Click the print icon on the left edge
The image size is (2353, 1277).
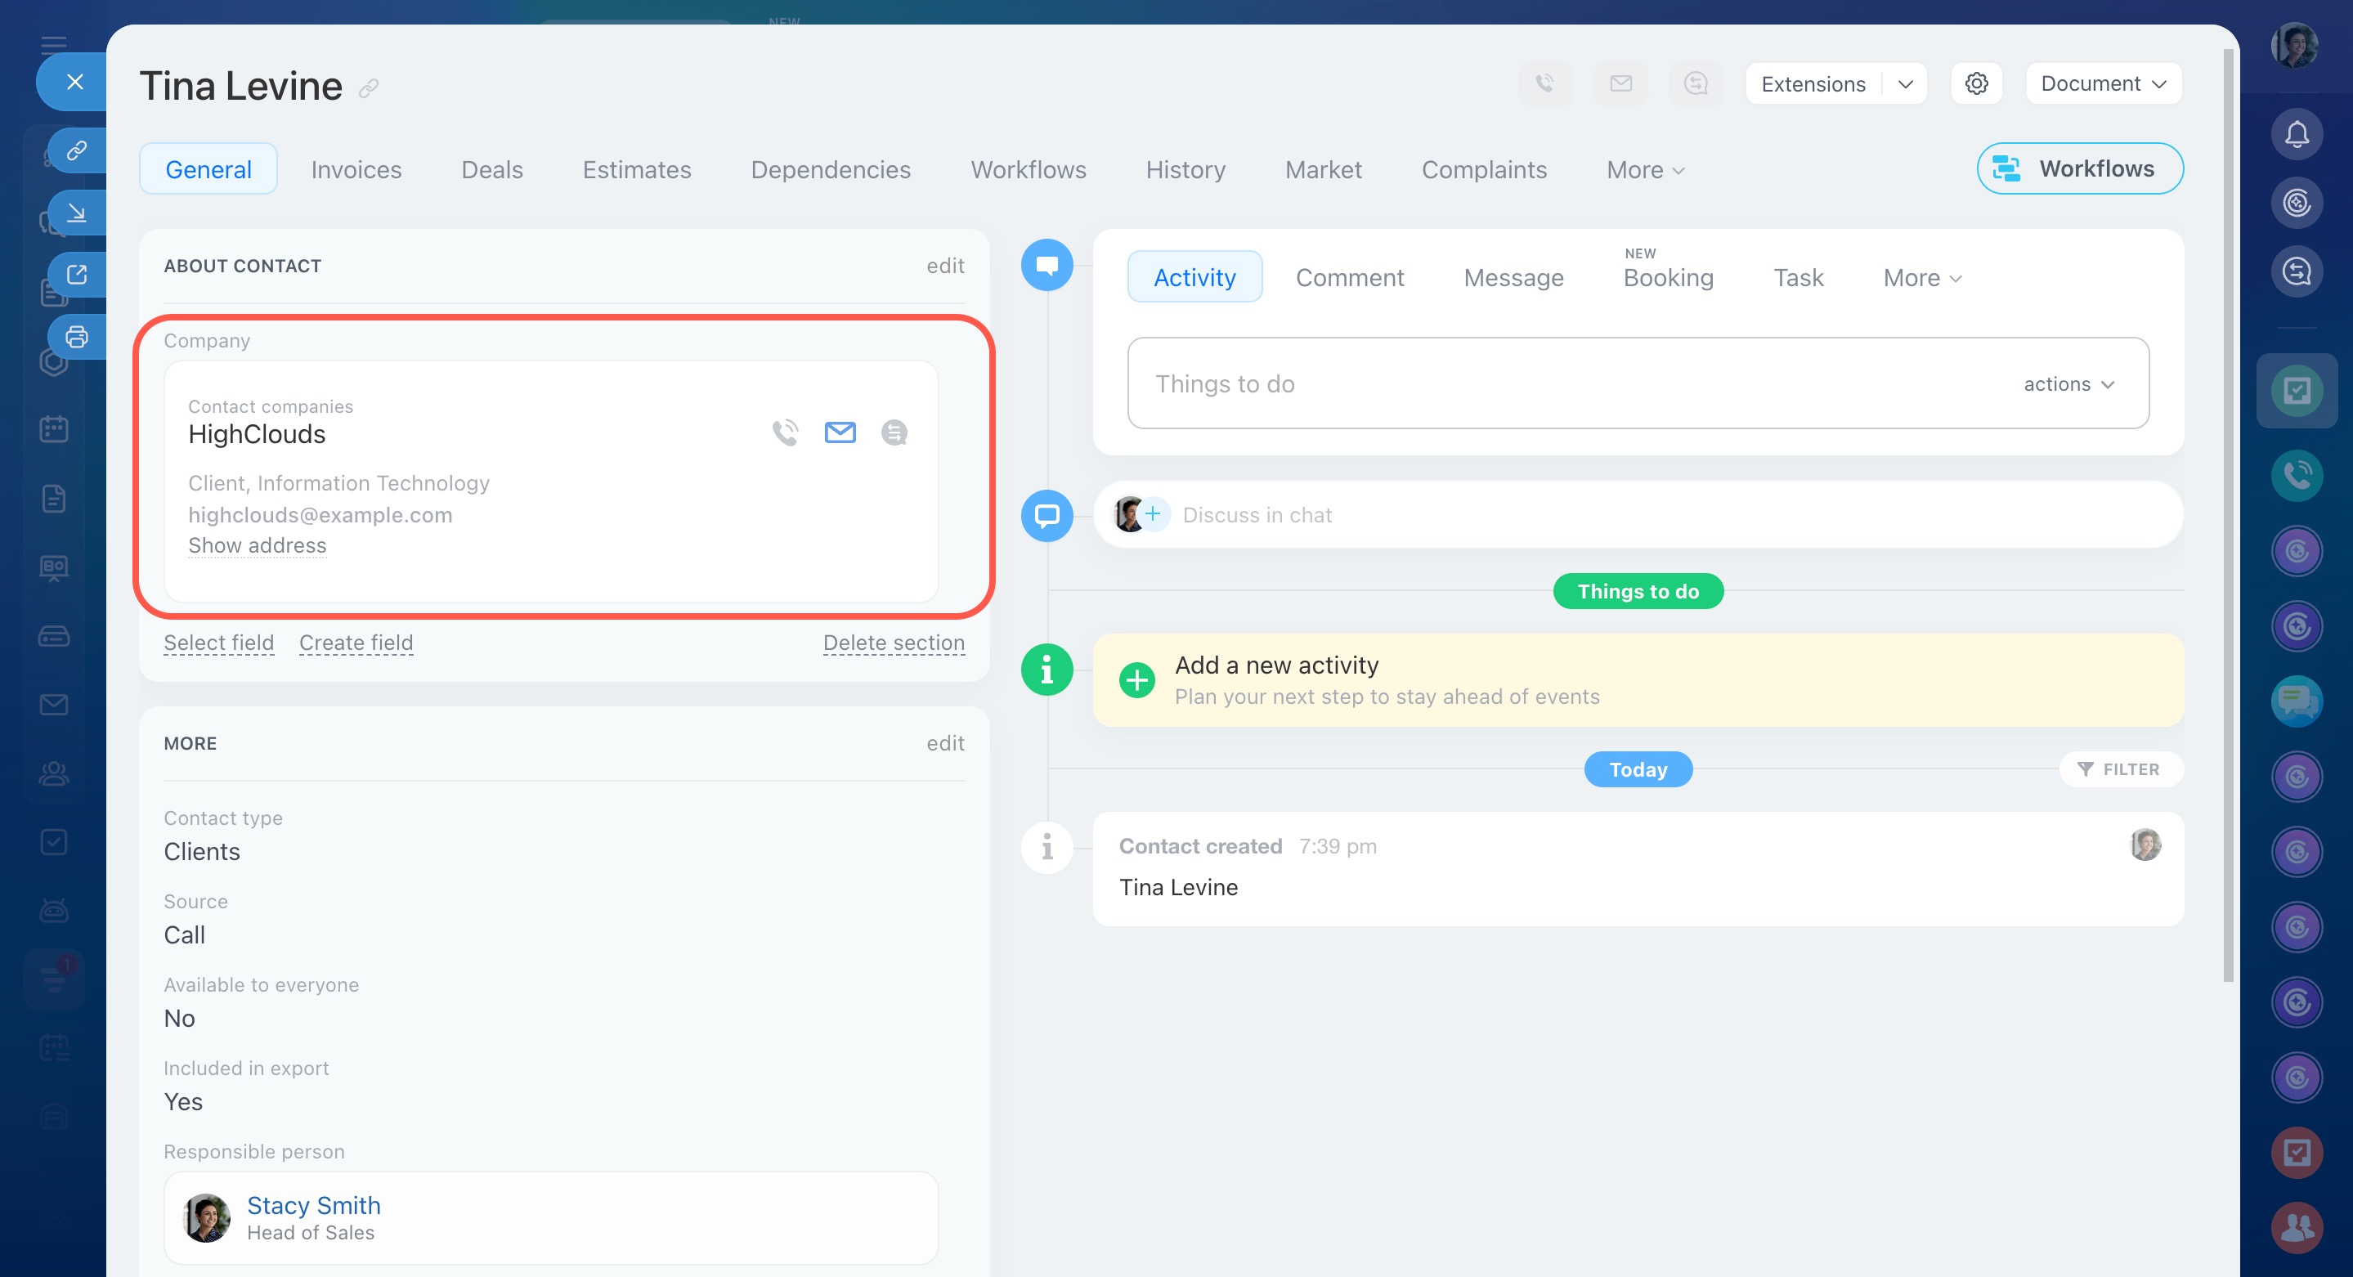tap(77, 337)
